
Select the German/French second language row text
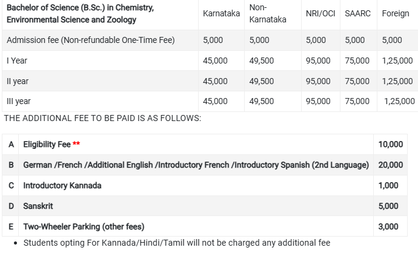196,165
